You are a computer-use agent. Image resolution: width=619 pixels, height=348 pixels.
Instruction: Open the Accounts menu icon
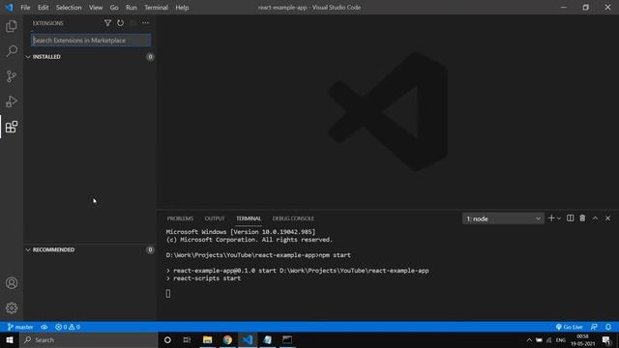coord(12,283)
